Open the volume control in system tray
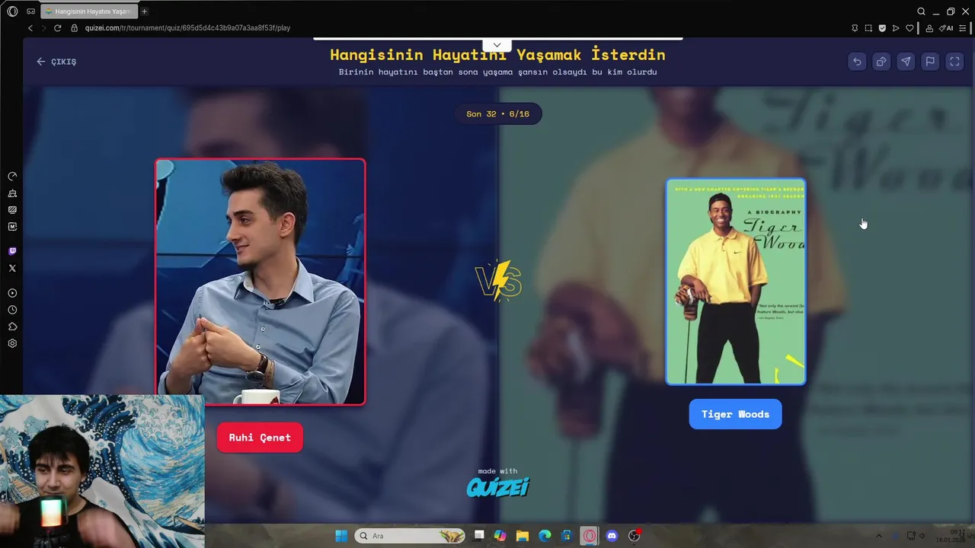Screen dimensions: 975x548 922,536
